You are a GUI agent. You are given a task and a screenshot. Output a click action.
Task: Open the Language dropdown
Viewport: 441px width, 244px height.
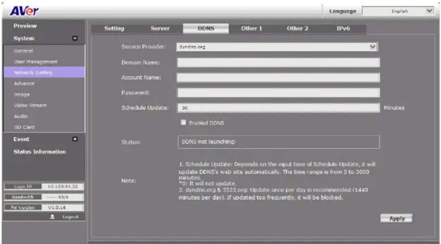pos(398,11)
